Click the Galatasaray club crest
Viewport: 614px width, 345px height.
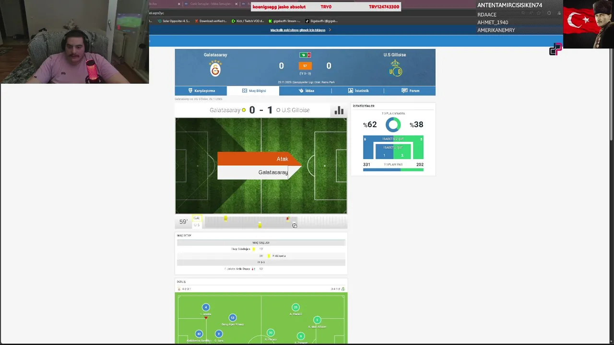(215, 69)
